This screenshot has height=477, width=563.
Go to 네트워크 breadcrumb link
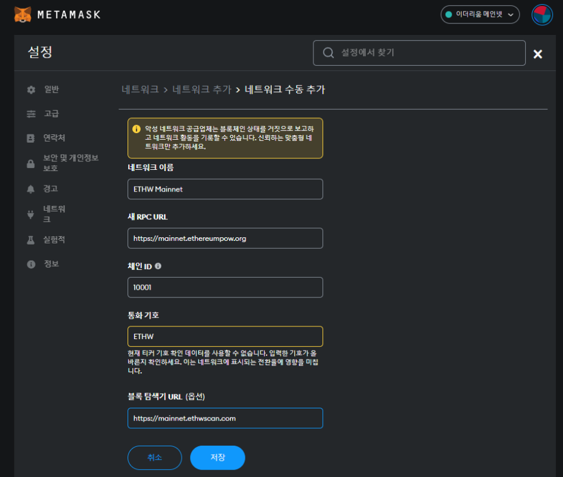pyautogui.click(x=140, y=90)
